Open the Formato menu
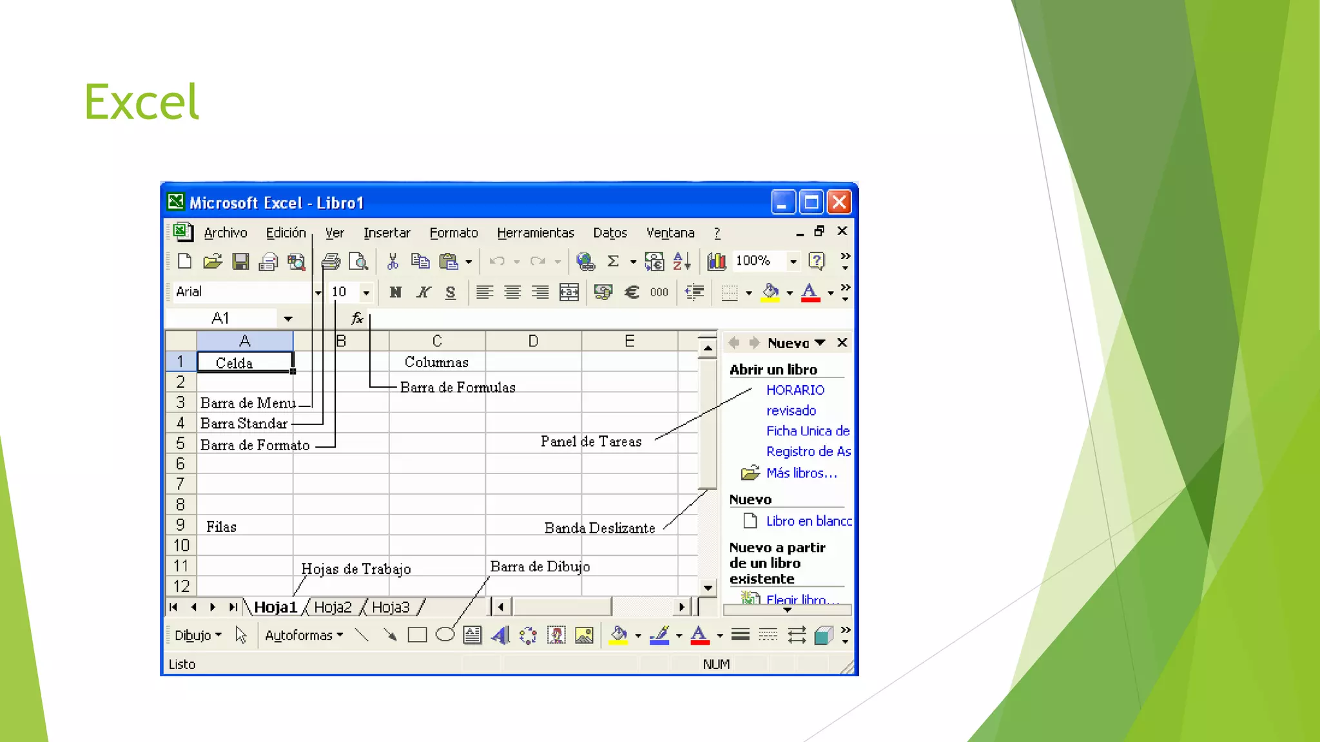Image resolution: width=1320 pixels, height=742 pixels. click(x=454, y=233)
